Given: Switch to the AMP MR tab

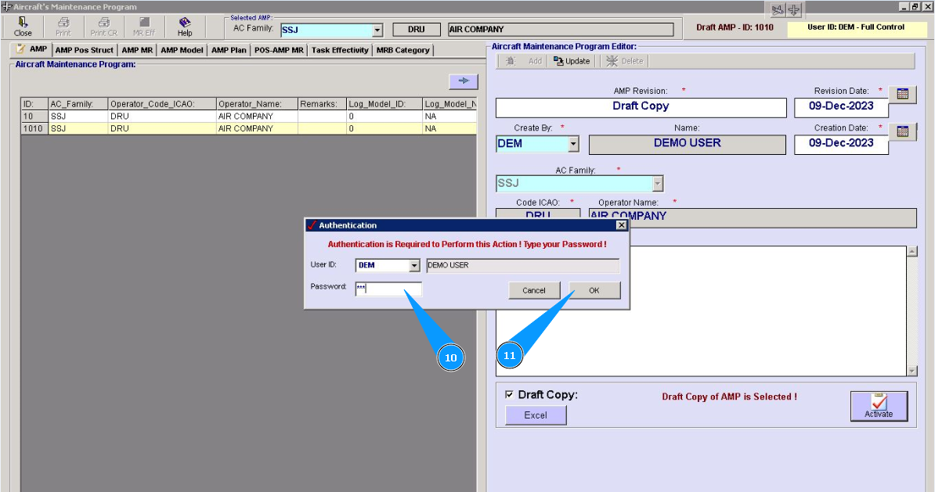Looking at the screenshot, I should coord(136,50).
